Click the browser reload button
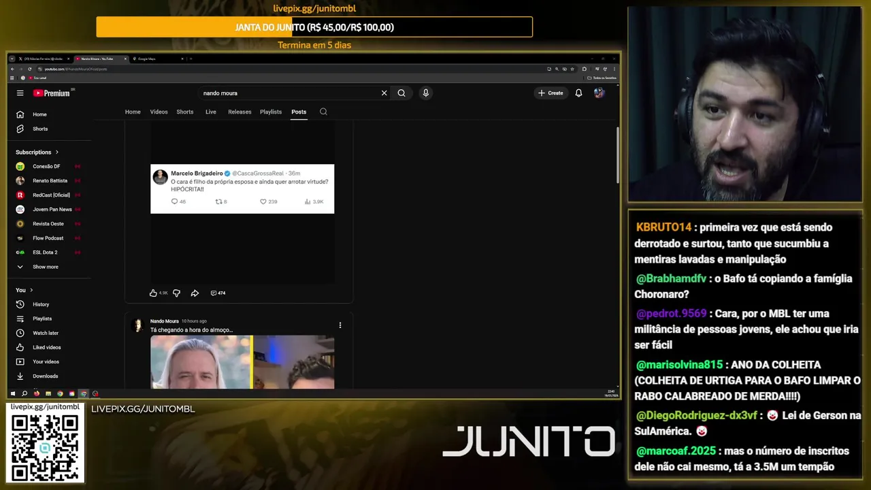The height and width of the screenshot is (490, 871). click(x=29, y=69)
